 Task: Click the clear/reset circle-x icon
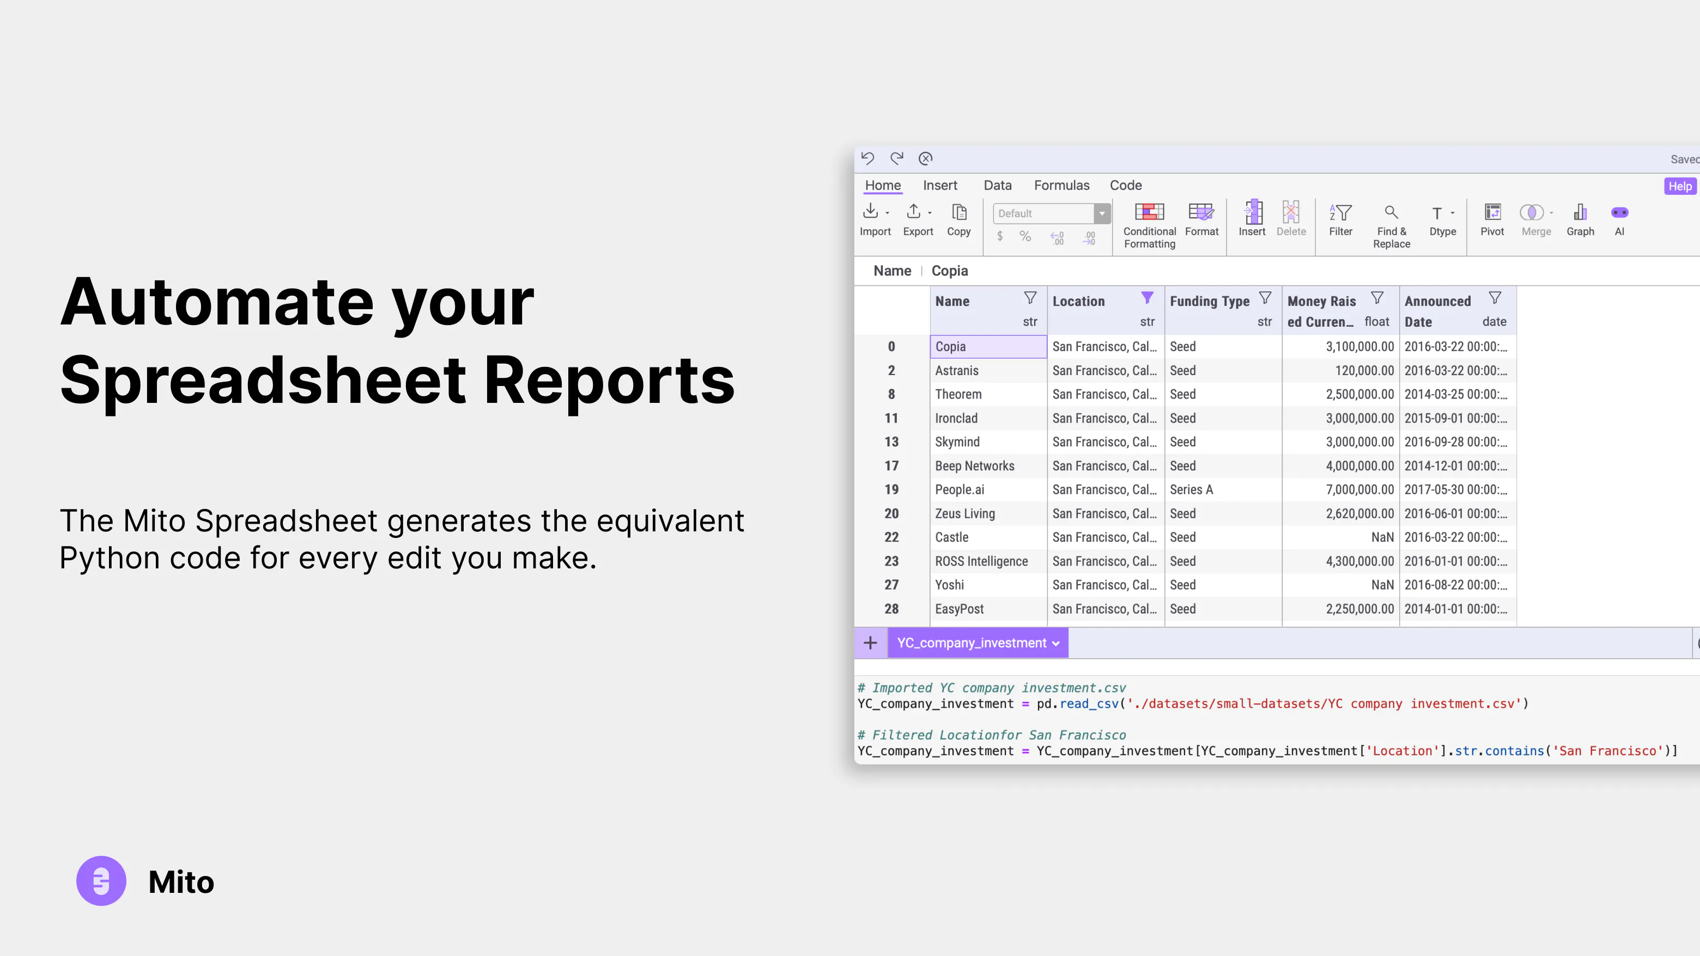(x=925, y=158)
